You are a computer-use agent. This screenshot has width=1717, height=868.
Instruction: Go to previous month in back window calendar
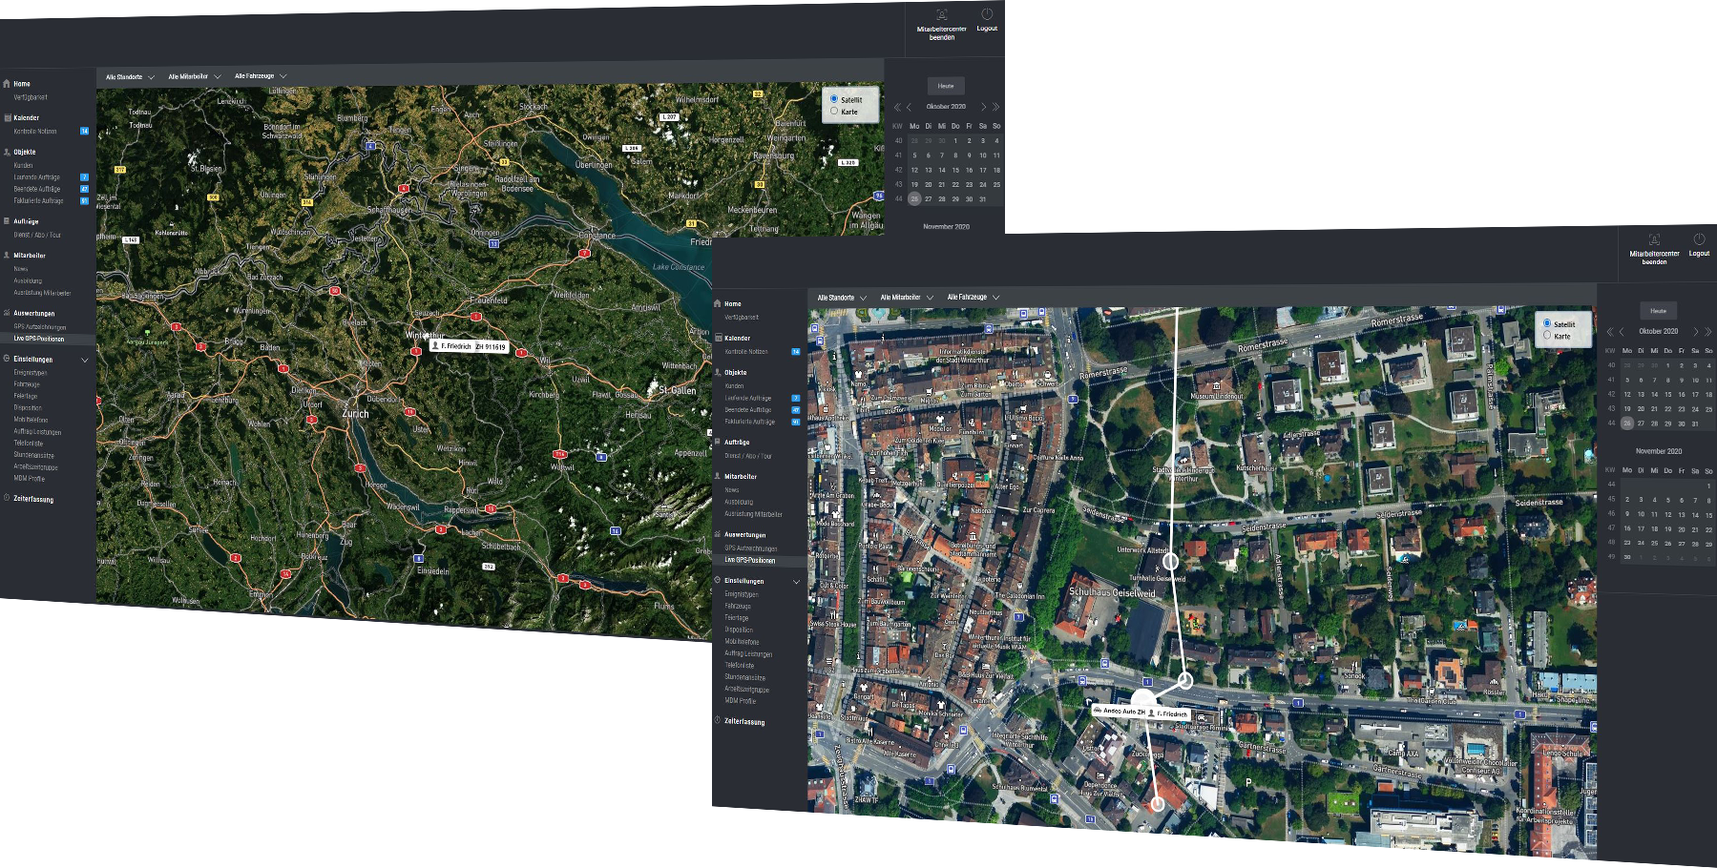tap(910, 107)
